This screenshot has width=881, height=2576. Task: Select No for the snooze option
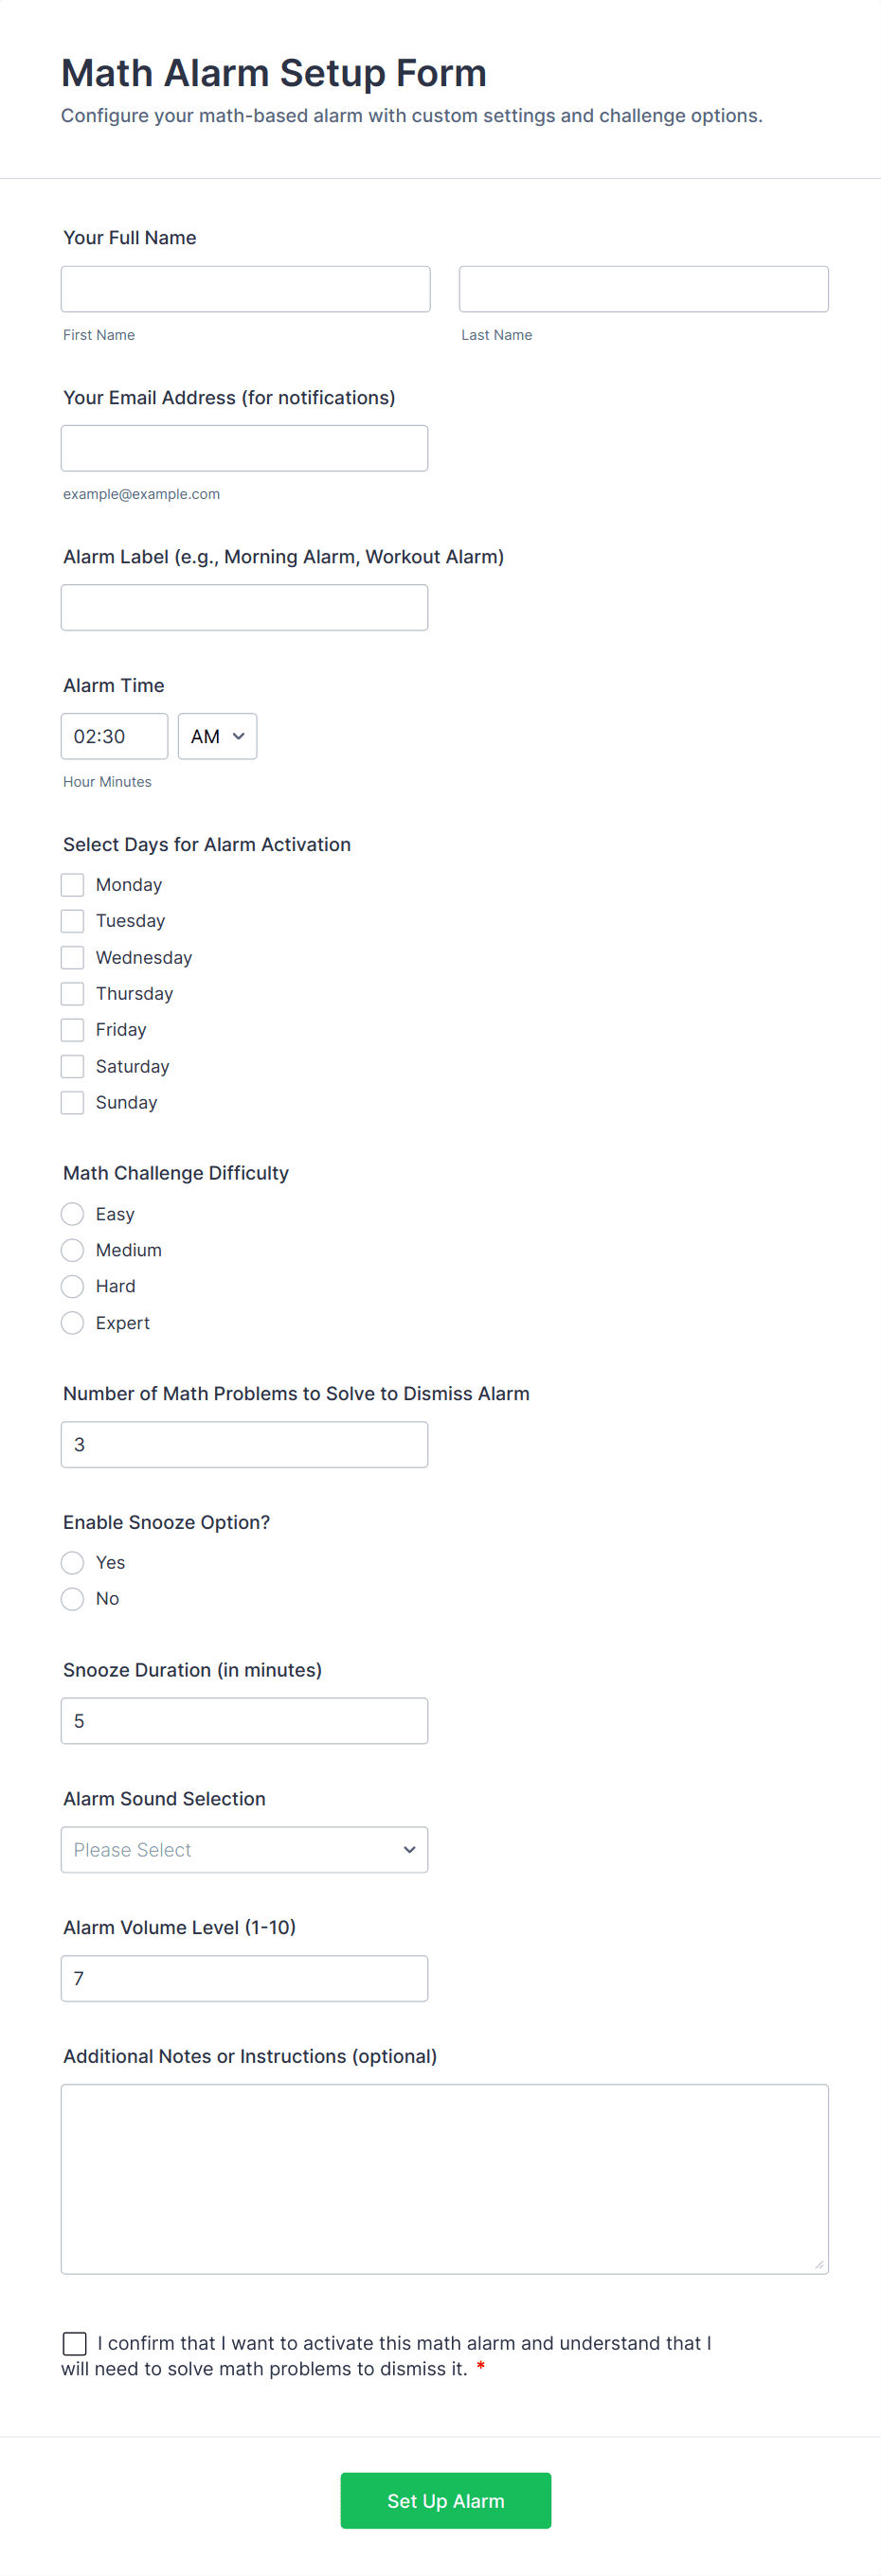[x=71, y=1598]
